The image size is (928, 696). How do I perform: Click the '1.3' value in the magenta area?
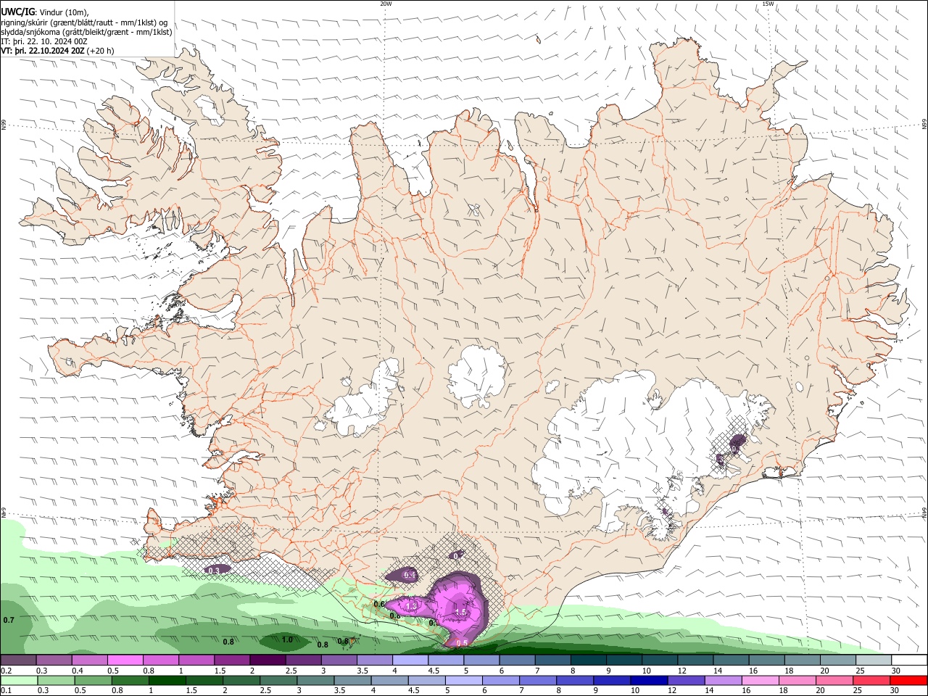click(x=412, y=605)
